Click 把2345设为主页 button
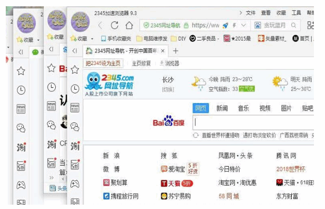 103,63
